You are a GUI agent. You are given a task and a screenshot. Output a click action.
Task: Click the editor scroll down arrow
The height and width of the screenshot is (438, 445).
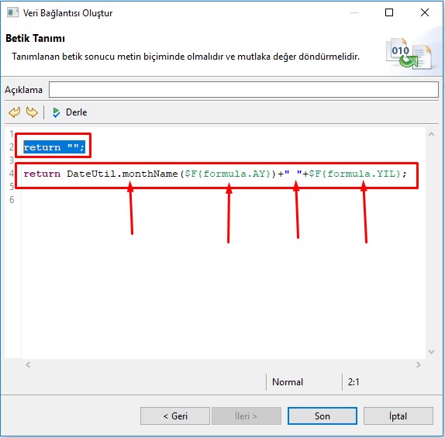coord(431,352)
